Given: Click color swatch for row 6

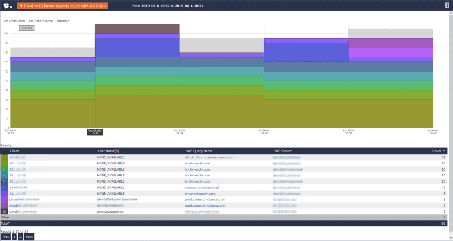Looking at the screenshot, I should (x=4, y=187).
